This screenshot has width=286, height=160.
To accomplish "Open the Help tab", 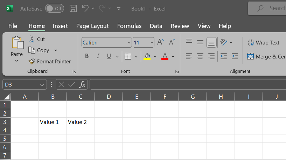I will (225, 26).
